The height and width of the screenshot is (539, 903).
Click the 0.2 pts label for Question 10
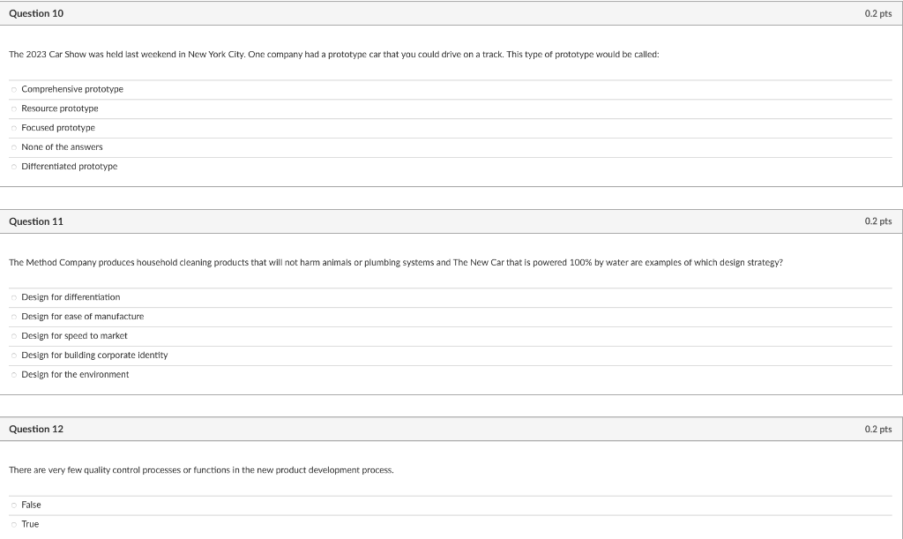click(884, 13)
